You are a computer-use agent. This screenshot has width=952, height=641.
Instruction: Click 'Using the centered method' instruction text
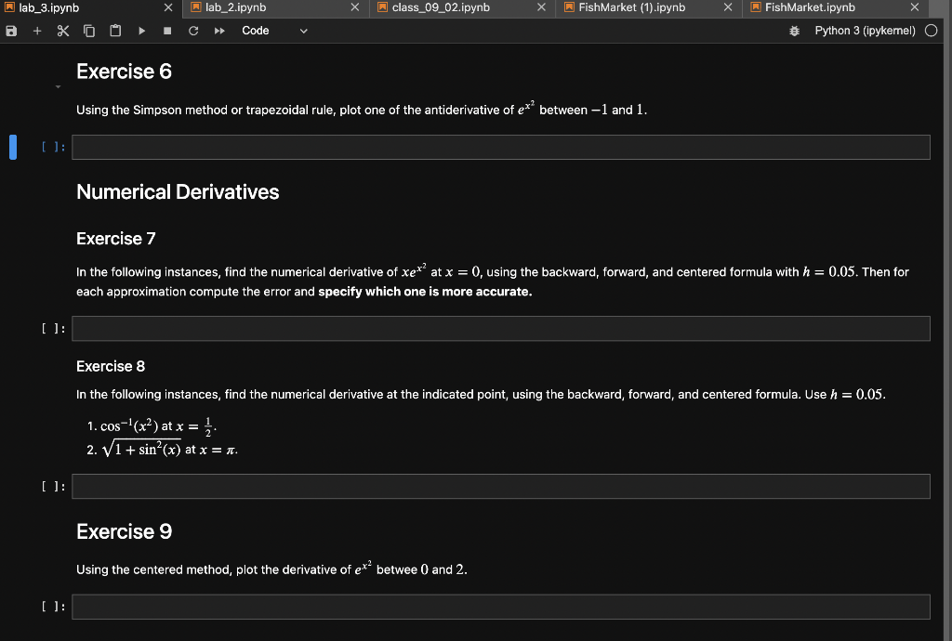[x=271, y=569]
